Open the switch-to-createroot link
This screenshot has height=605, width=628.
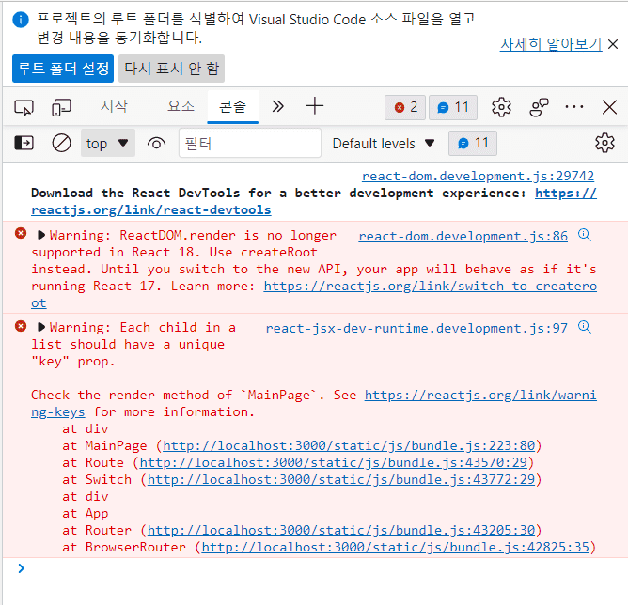pyautogui.click(x=431, y=287)
